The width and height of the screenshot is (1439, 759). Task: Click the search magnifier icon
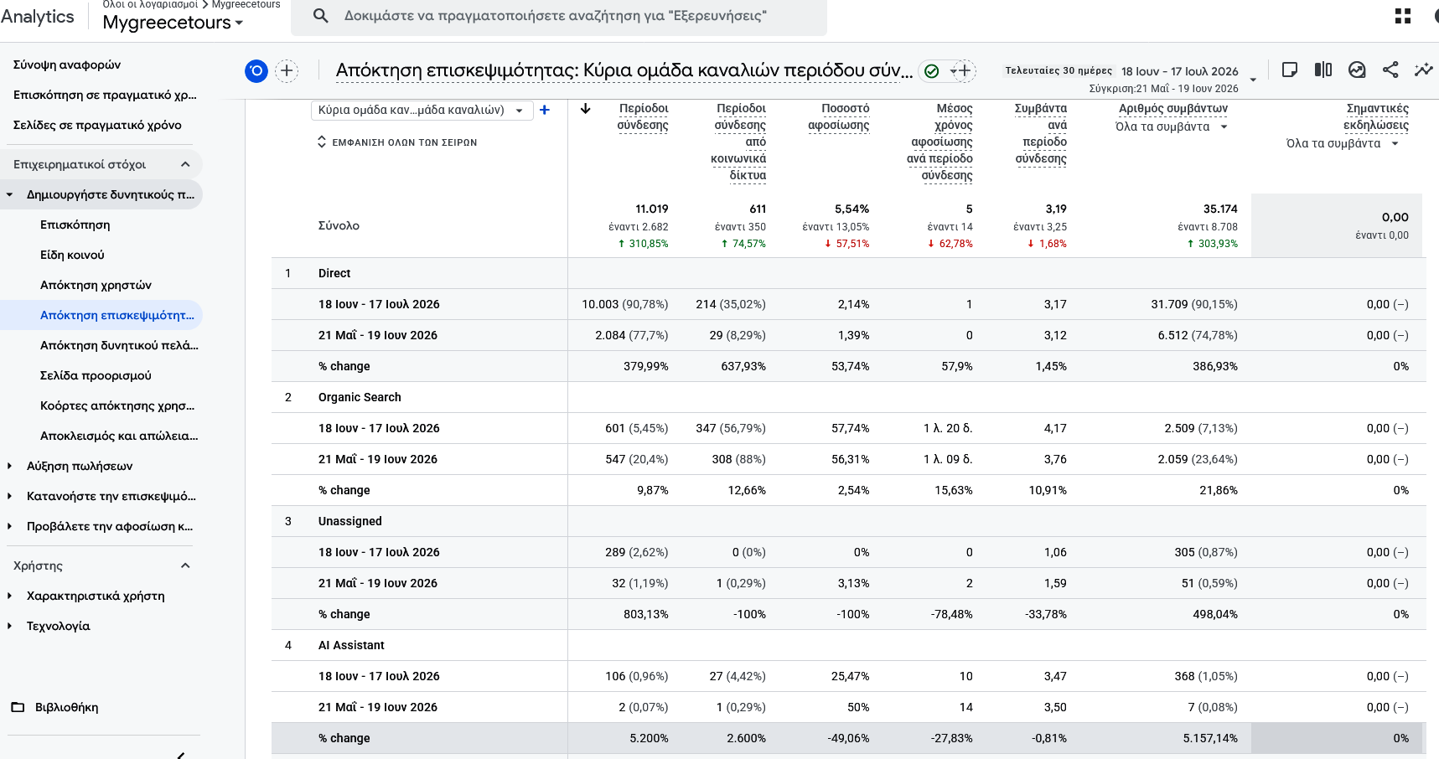click(x=320, y=16)
